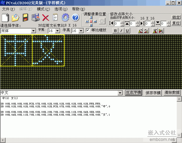Open the 模式(C) menu
This screenshot has height=143, width=182.
tap(43, 9)
